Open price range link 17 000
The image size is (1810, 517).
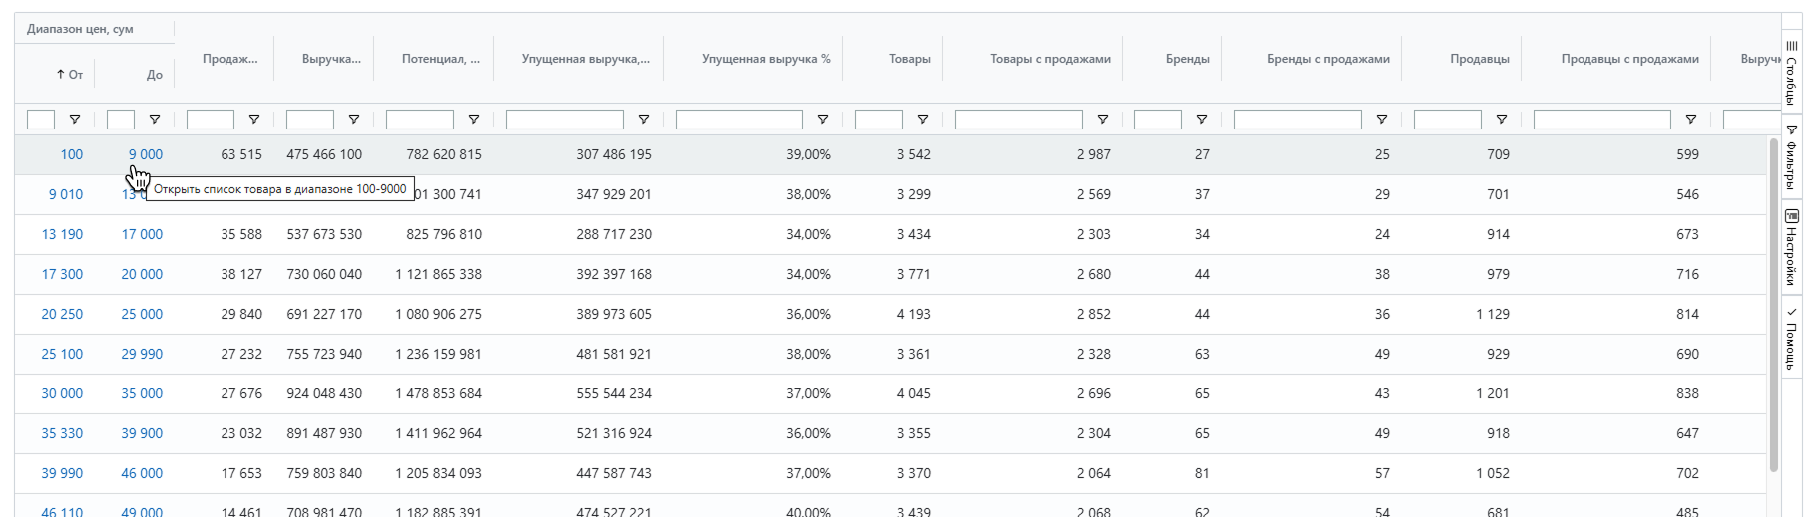(142, 234)
